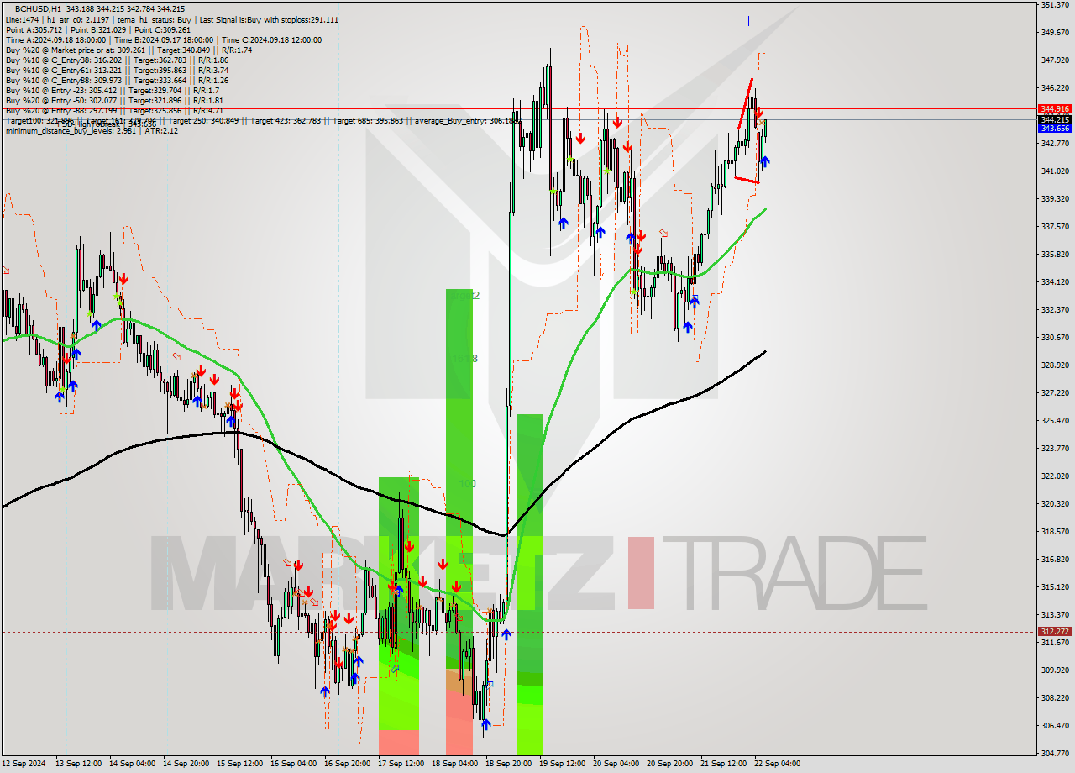Click the 316.820 price axis label

(1055, 560)
